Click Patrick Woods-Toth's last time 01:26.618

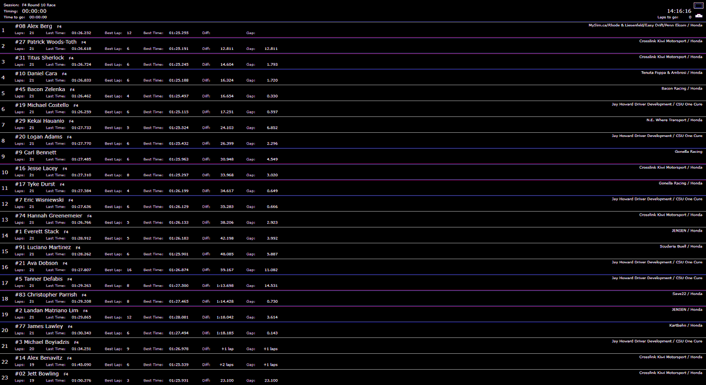coord(81,49)
